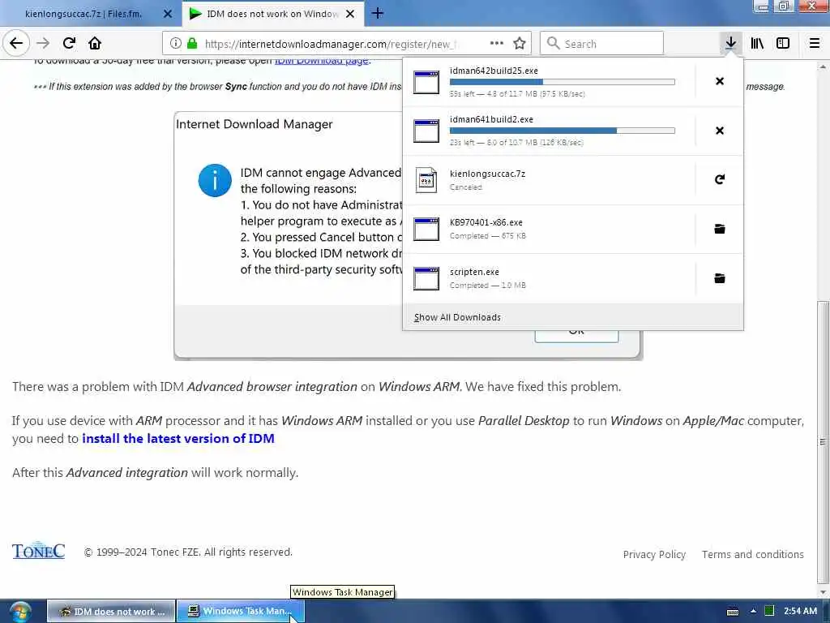830x623 pixels.
Task: Select the IDM does not work tab
Action: (x=272, y=14)
